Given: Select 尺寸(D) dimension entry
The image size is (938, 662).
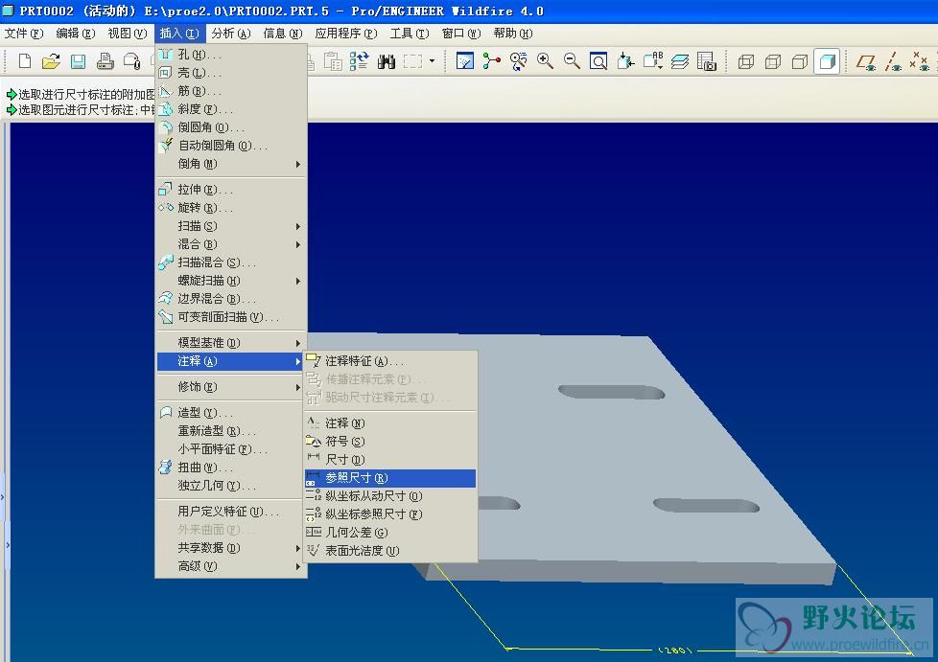Looking at the screenshot, I should coord(390,460).
